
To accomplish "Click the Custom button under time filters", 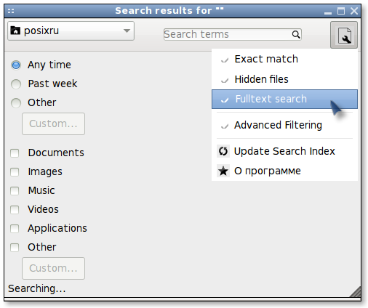I will pyautogui.click(x=53, y=123).
